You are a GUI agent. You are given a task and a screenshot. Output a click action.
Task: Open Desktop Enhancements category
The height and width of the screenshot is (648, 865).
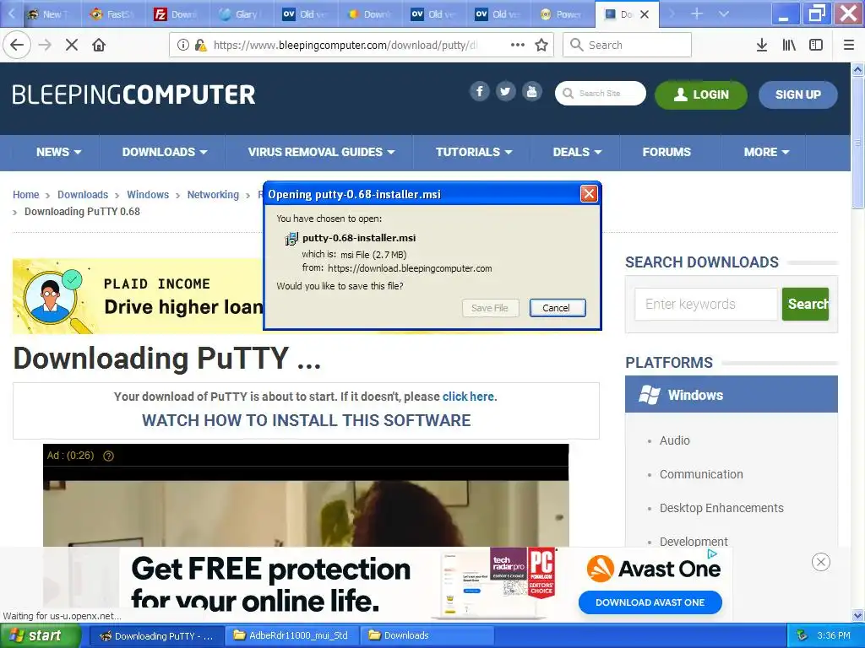tap(721, 508)
